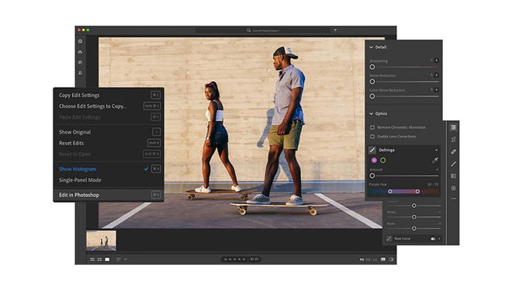The image size is (512, 288).
Task: Click the search magnifier icon in top bar
Action: point(248,30)
